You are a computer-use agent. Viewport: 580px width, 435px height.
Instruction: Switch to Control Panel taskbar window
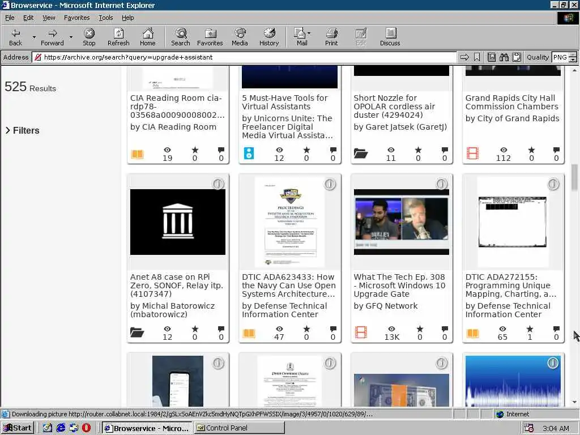(x=238, y=428)
